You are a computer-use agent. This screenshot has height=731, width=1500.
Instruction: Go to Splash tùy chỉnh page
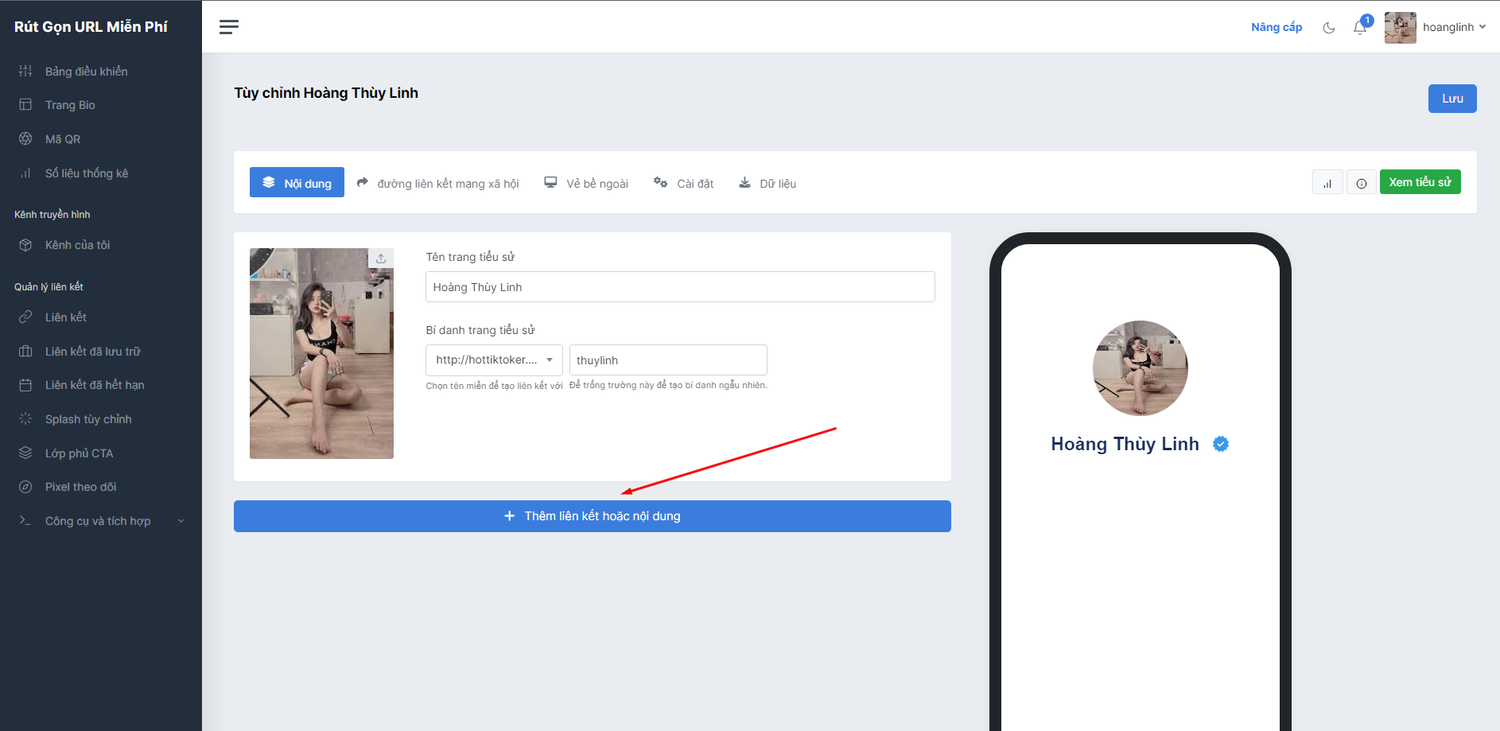(x=88, y=419)
